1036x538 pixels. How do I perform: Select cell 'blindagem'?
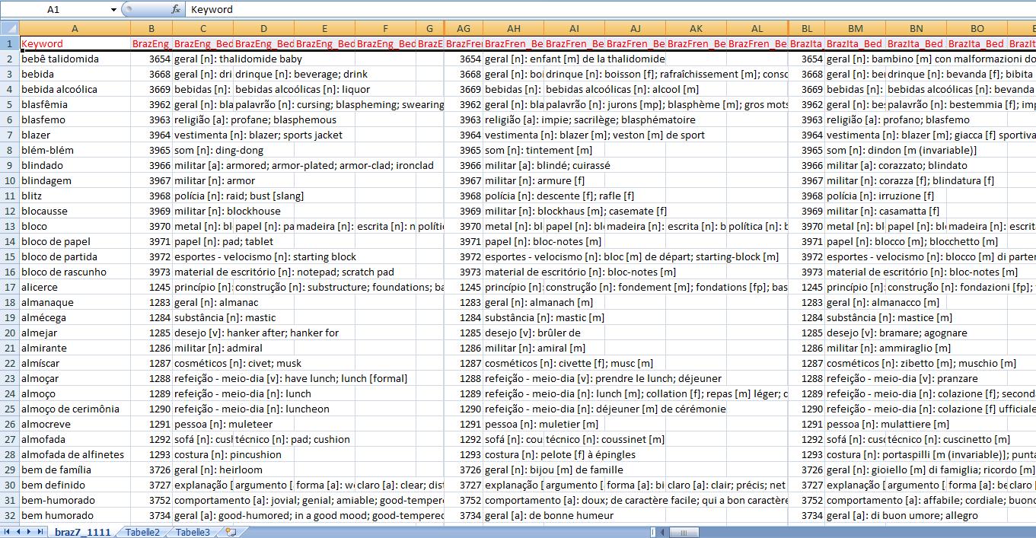coord(75,180)
